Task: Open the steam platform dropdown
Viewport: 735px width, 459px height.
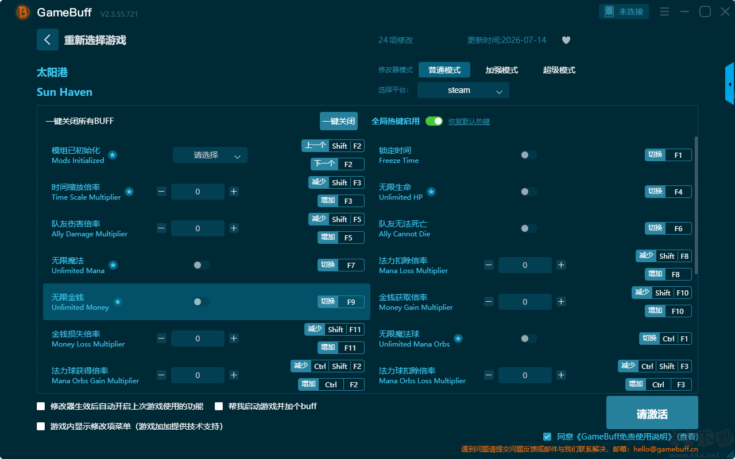Action: [463, 90]
